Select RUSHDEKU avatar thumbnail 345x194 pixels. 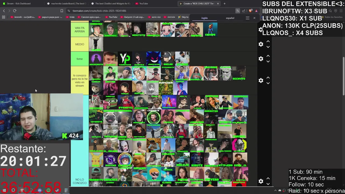pos(241,102)
